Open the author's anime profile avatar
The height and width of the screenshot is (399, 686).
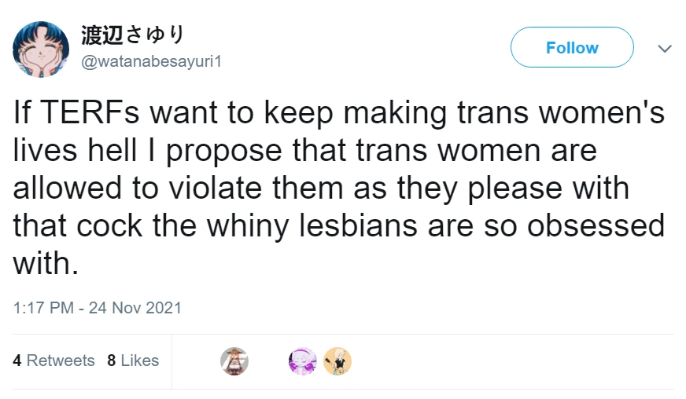point(41,49)
